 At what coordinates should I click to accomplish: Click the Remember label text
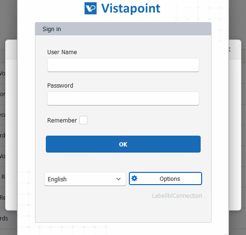[62, 121]
